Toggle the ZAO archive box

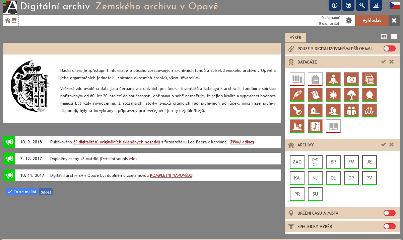click(297, 162)
